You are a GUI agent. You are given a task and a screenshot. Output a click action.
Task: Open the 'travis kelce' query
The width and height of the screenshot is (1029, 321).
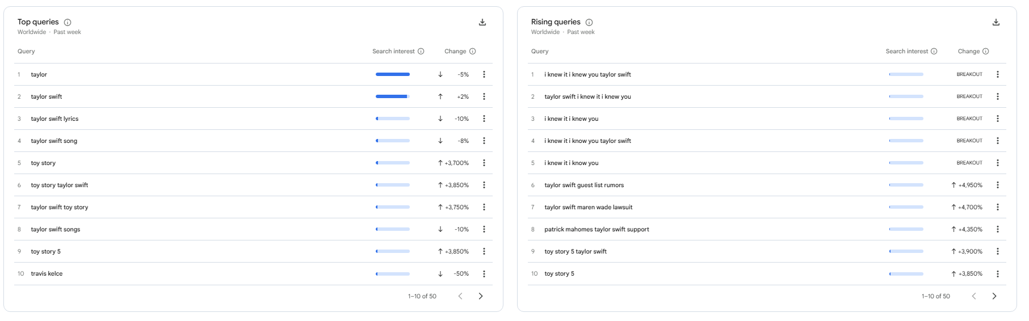point(47,273)
